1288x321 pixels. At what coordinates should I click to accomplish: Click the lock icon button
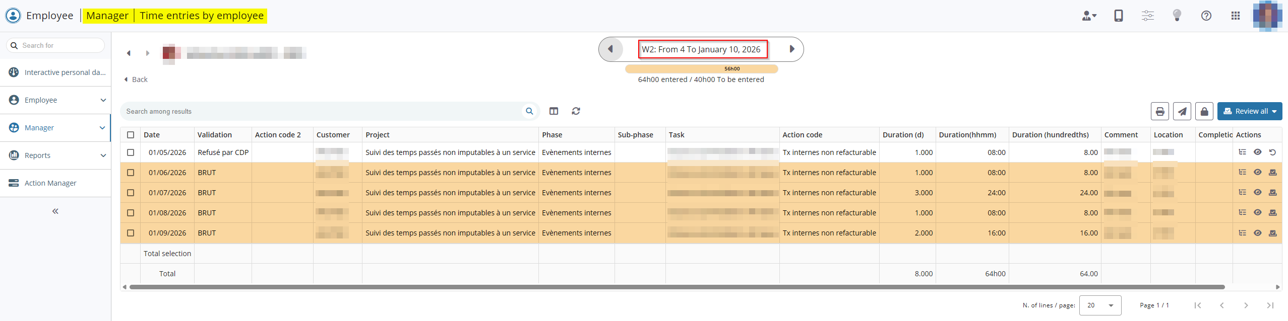coord(1204,111)
